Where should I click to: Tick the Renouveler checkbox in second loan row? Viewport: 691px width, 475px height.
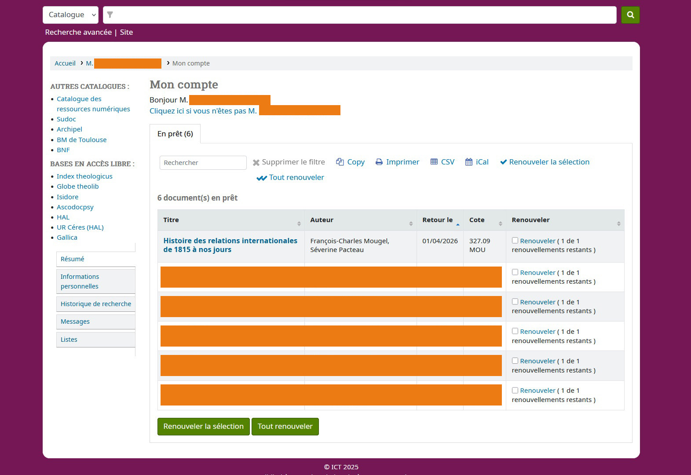515,272
